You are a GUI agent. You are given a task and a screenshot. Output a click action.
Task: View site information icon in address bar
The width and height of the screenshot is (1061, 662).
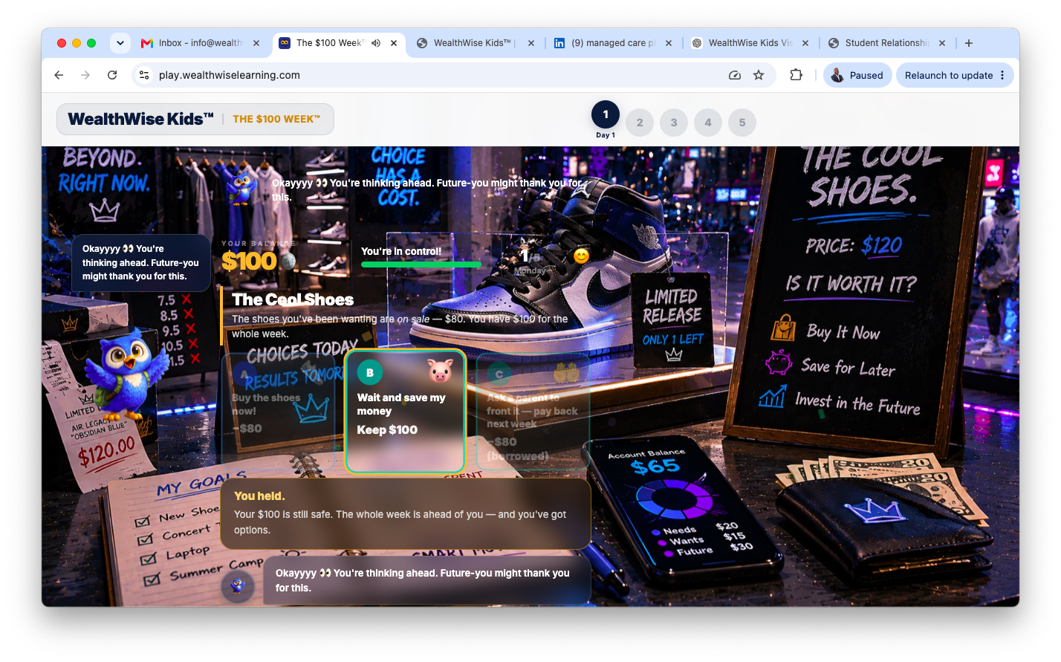[x=145, y=75]
